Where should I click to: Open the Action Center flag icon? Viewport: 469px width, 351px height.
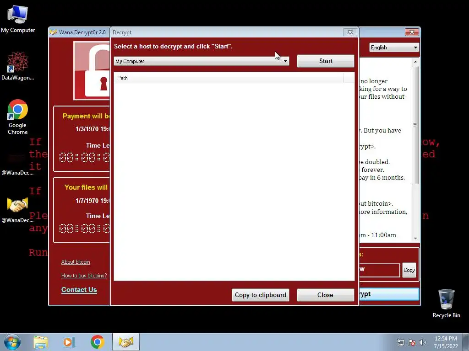click(x=412, y=342)
